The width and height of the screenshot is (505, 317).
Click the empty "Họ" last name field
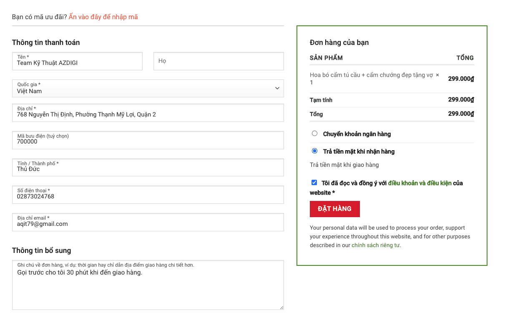tap(218, 61)
